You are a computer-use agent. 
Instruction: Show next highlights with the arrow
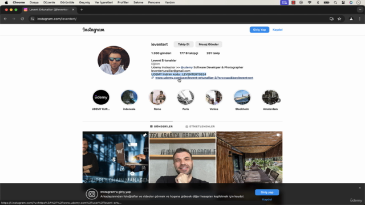pyautogui.click(x=278, y=100)
